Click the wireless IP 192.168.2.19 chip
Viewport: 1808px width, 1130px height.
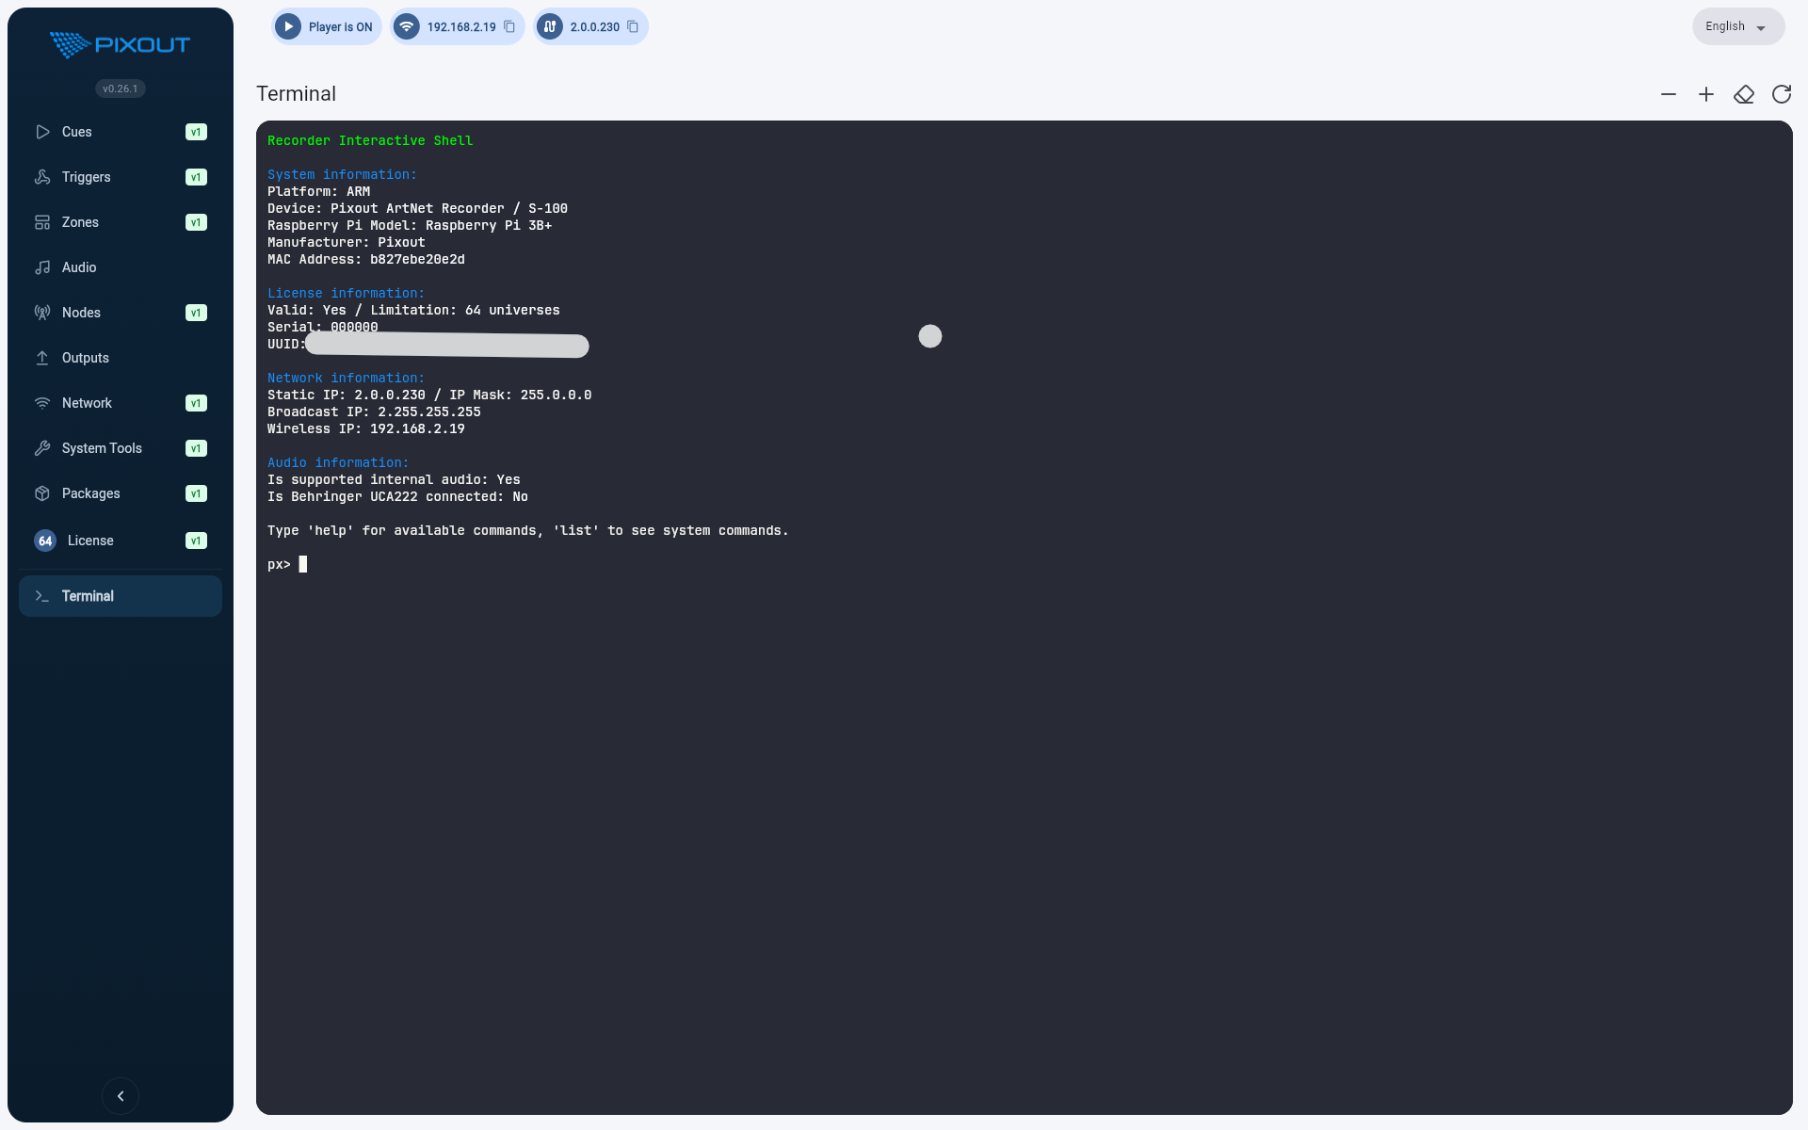(x=457, y=26)
